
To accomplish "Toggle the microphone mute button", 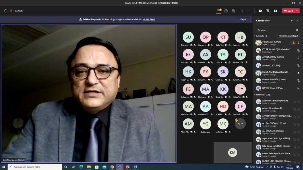I will click(268, 11).
